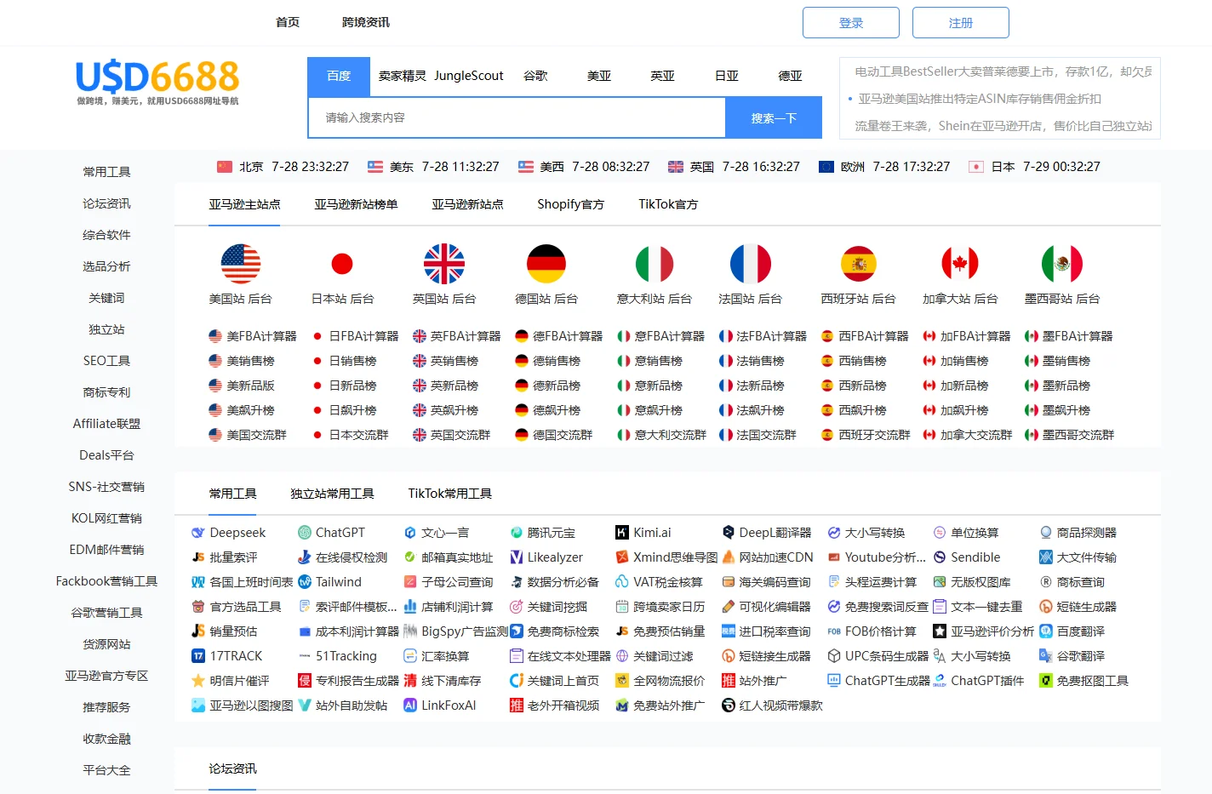Click the Likealyzer icon

tap(516, 557)
